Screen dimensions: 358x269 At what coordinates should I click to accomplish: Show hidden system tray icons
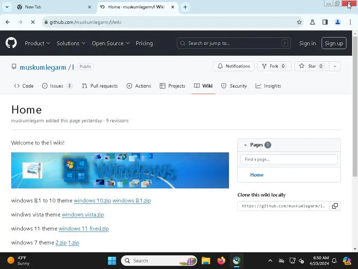[x=270, y=261]
